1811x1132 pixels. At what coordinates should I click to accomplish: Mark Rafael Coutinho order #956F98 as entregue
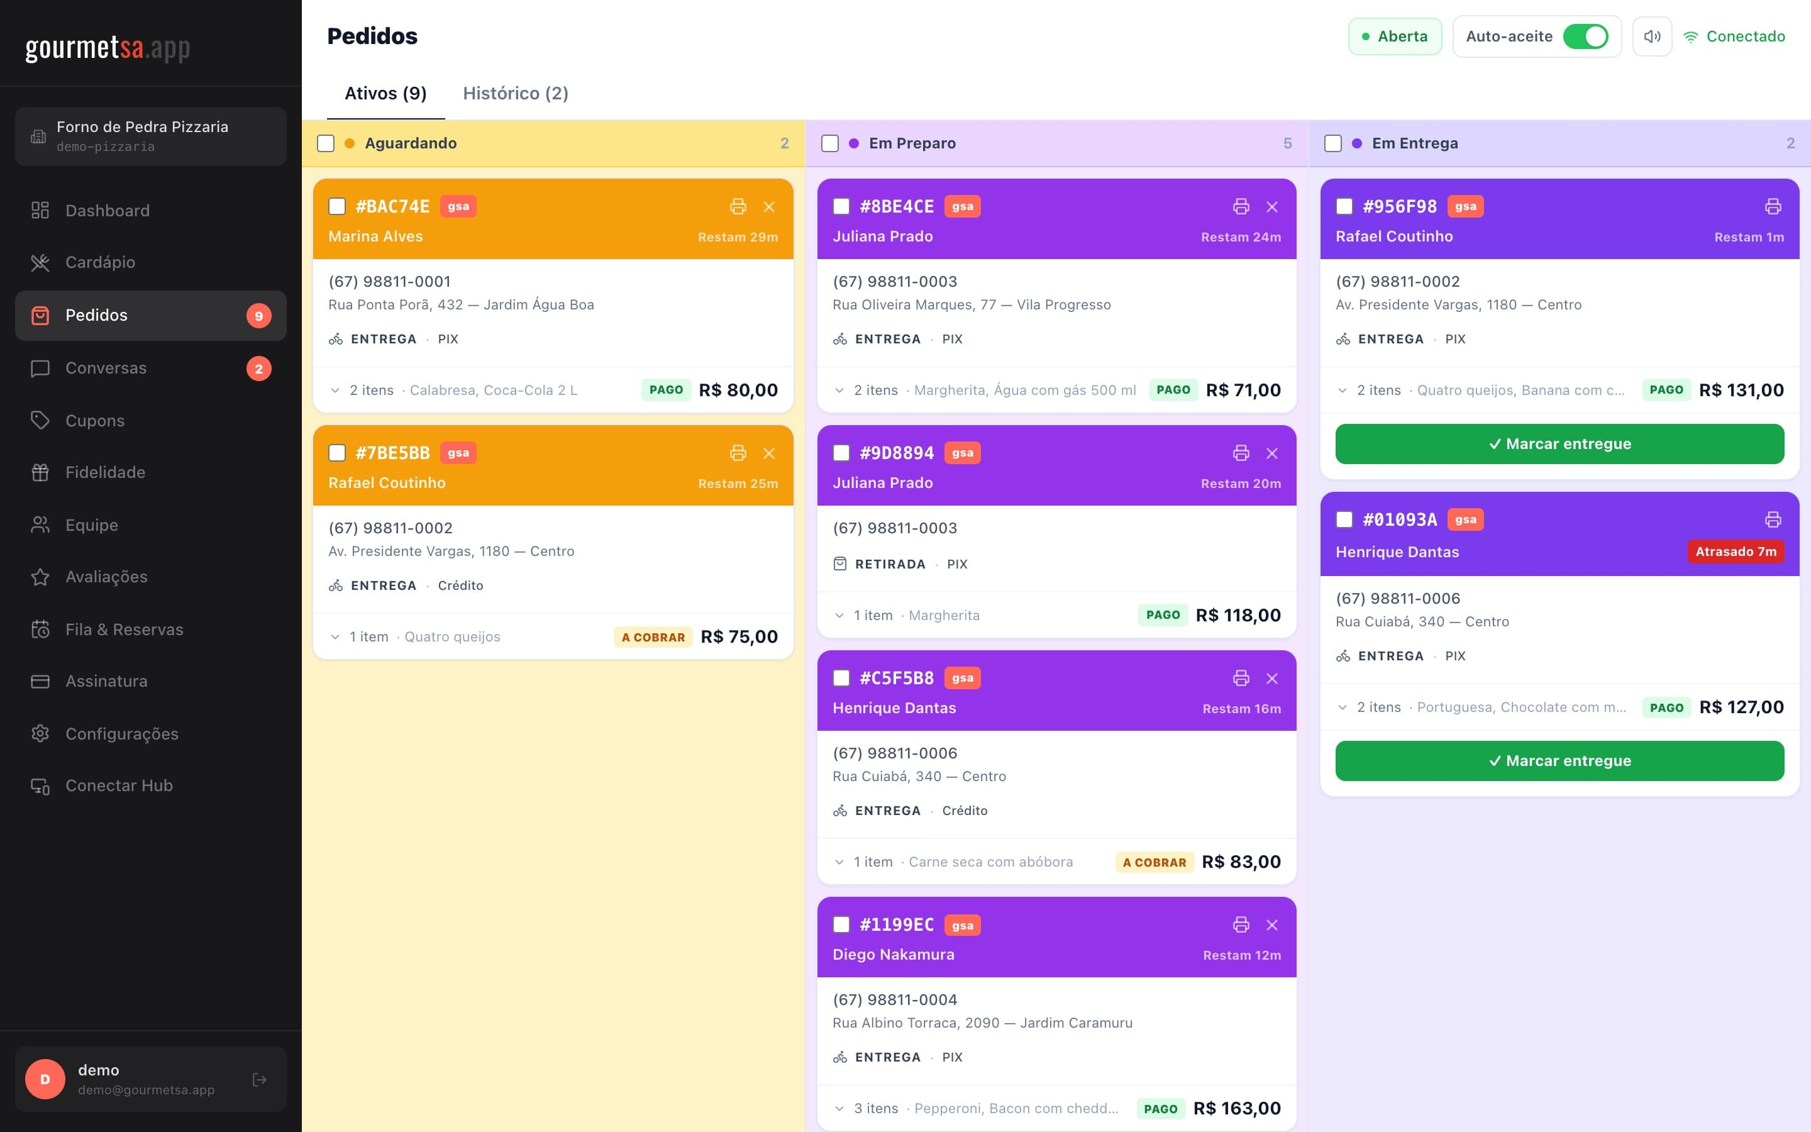[1559, 444]
